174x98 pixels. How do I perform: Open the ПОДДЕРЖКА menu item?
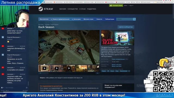pyautogui.click(x=91, y=9)
